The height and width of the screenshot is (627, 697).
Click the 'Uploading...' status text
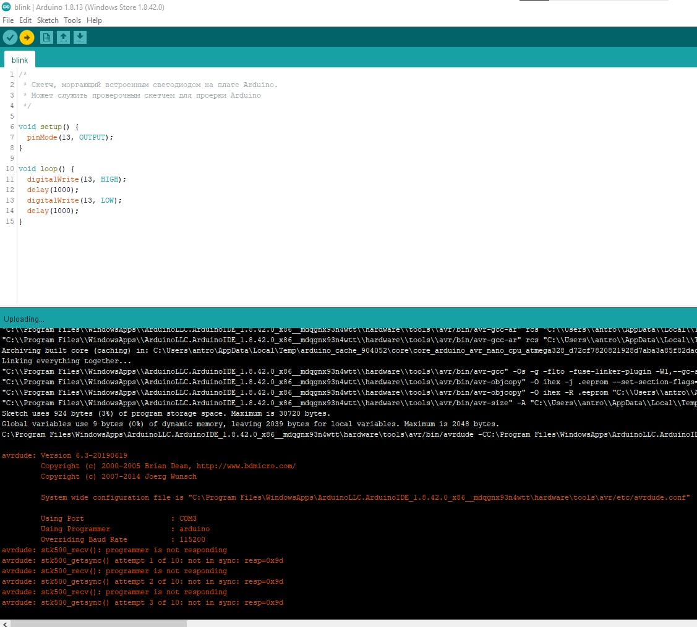(24, 319)
